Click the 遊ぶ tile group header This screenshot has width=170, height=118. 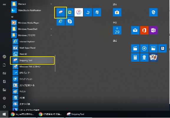[x=115, y=41]
